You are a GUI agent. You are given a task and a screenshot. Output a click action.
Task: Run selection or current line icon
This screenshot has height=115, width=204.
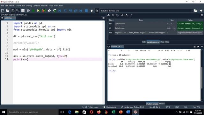coord(49,11)
